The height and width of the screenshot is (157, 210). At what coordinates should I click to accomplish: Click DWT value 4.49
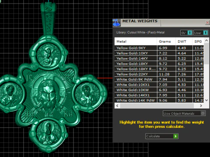(182, 48)
